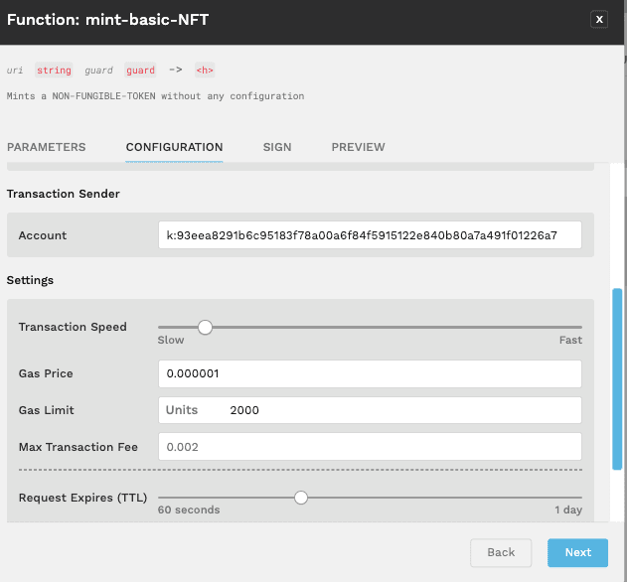
Task: Switch to the Parameters tab
Action: 47,147
